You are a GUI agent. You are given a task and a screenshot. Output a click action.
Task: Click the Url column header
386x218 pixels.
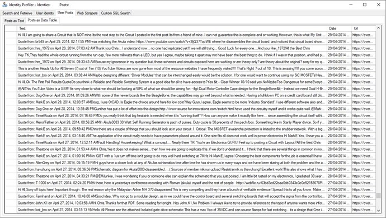click(x=364, y=29)
